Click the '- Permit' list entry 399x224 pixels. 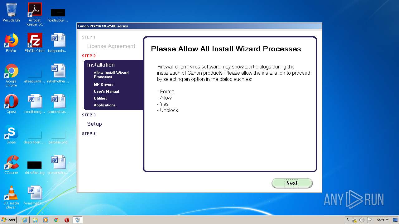pyautogui.click(x=166, y=91)
